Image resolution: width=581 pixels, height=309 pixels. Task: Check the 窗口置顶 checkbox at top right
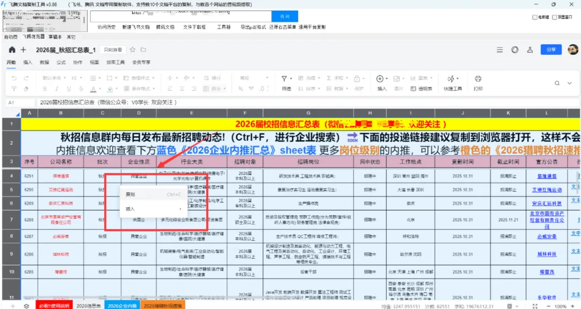click(x=554, y=17)
